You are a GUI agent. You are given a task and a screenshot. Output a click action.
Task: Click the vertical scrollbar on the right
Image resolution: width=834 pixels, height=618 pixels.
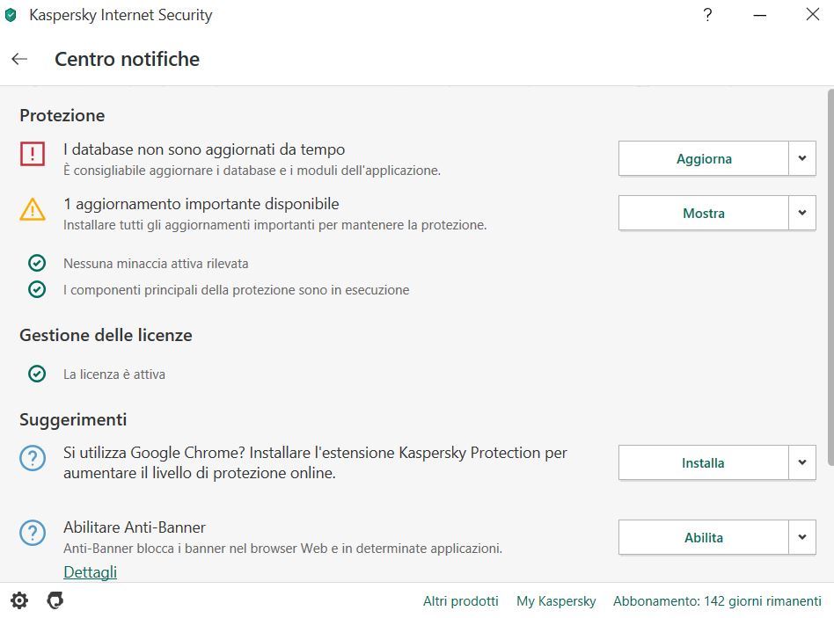(x=830, y=276)
